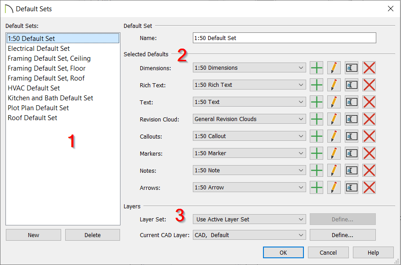Delete the Markers default
The height and width of the screenshot is (265, 401).
click(x=369, y=153)
